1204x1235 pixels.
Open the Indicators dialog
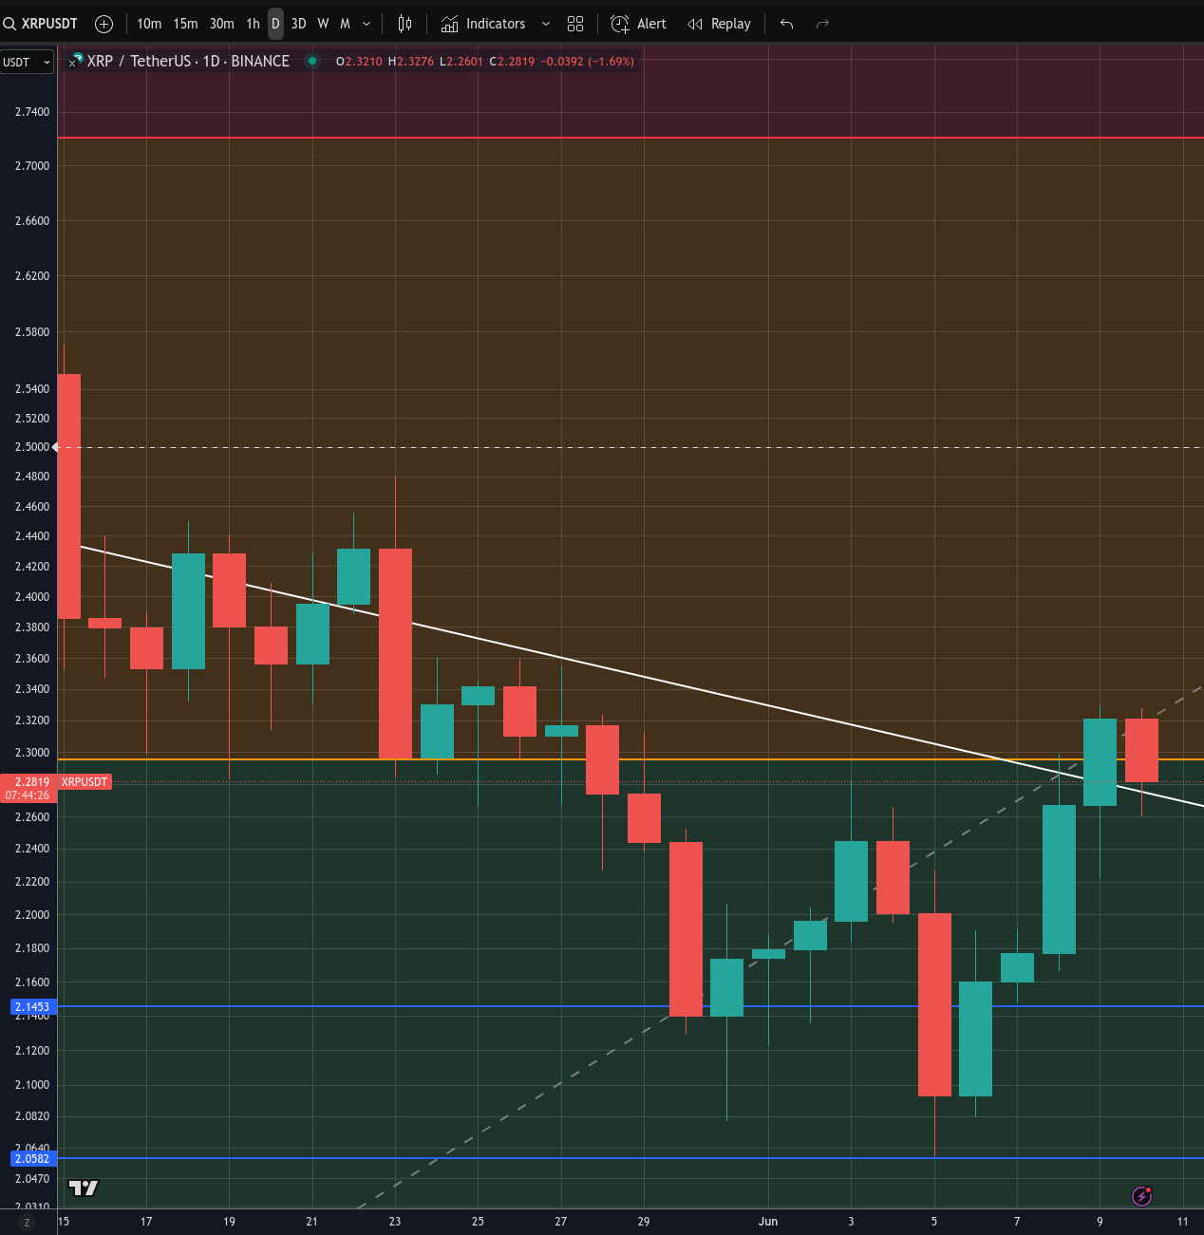coord(483,24)
